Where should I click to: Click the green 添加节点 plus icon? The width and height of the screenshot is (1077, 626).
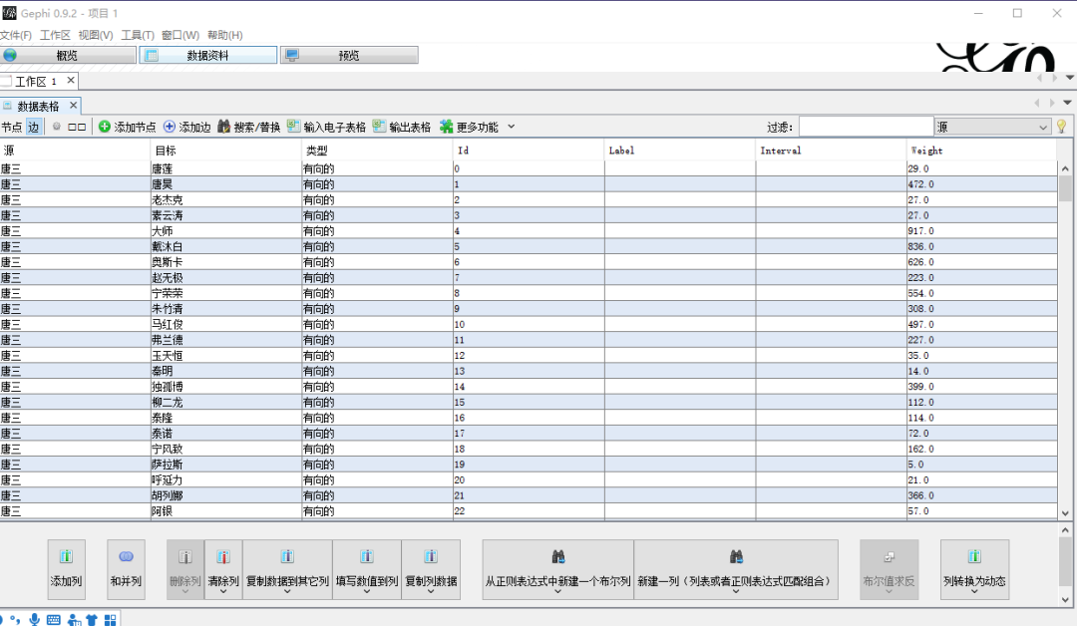click(x=105, y=127)
